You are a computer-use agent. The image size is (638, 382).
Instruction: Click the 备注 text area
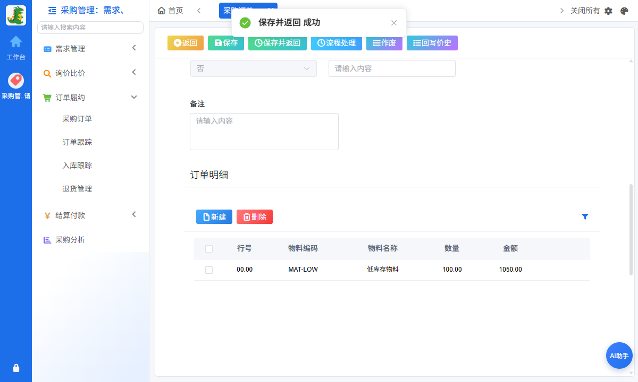[264, 132]
